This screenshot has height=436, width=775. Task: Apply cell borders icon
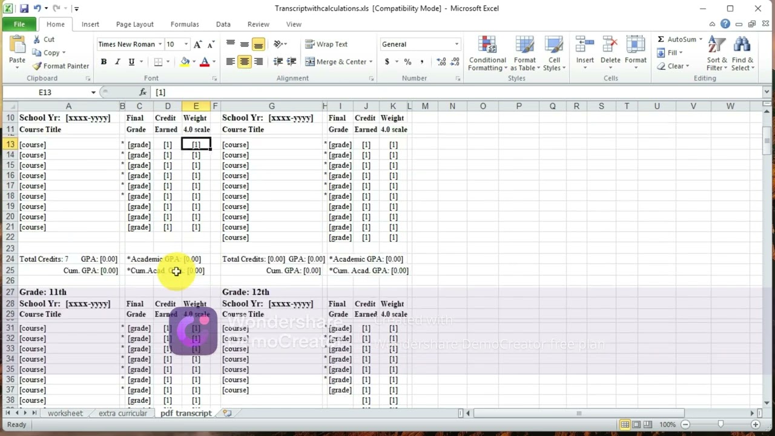(158, 62)
